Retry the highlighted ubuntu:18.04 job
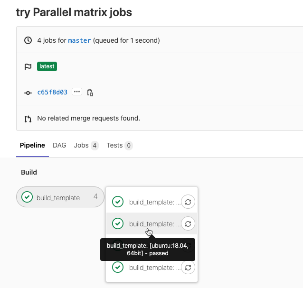The height and width of the screenshot is (288, 303). click(x=189, y=223)
